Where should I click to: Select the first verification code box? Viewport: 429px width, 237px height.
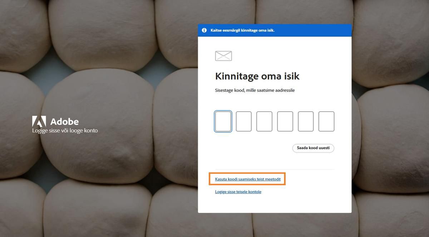tap(223, 121)
